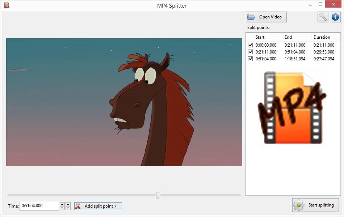
Task: Click the Start column header
Action: pyautogui.click(x=268, y=37)
